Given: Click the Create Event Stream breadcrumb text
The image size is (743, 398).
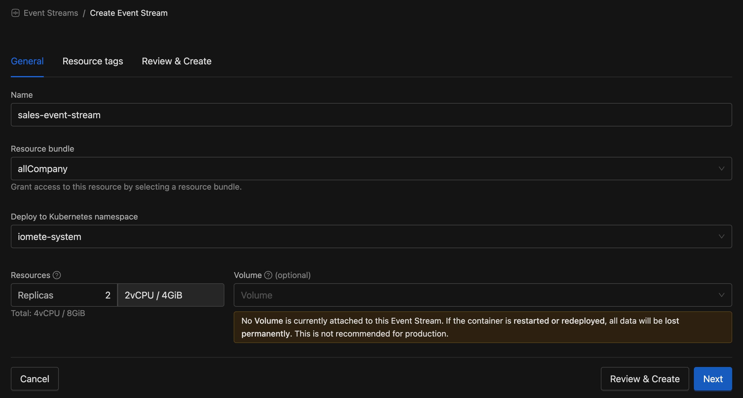Looking at the screenshot, I should [x=129, y=13].
